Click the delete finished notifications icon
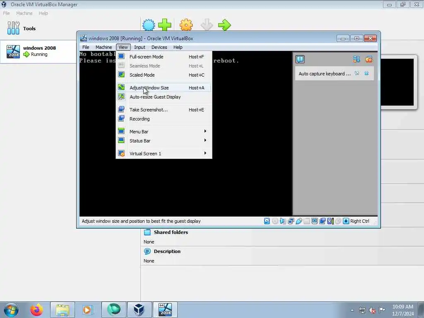The height and width of the screenshot is (318, 424). pos(369,59)
